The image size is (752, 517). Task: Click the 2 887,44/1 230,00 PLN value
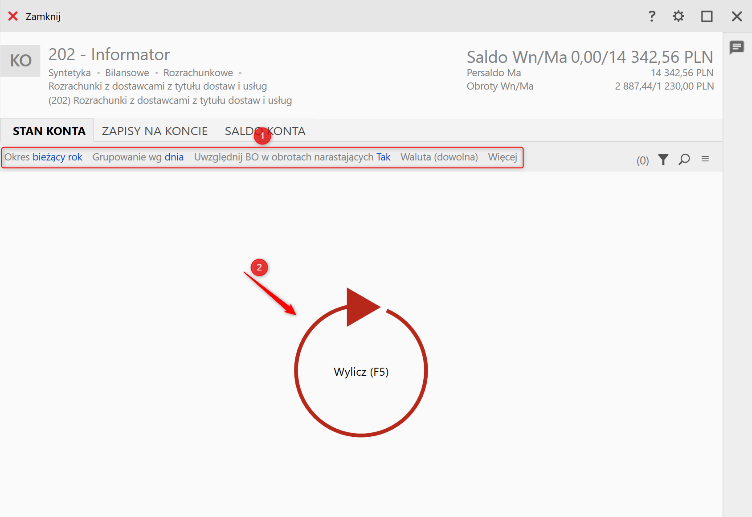(664, 86)
